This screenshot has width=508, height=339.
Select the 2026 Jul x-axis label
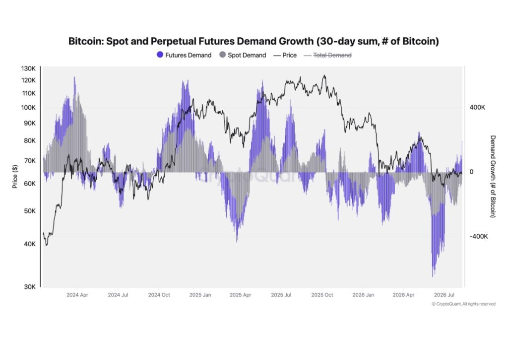click(x=444, y=295)
